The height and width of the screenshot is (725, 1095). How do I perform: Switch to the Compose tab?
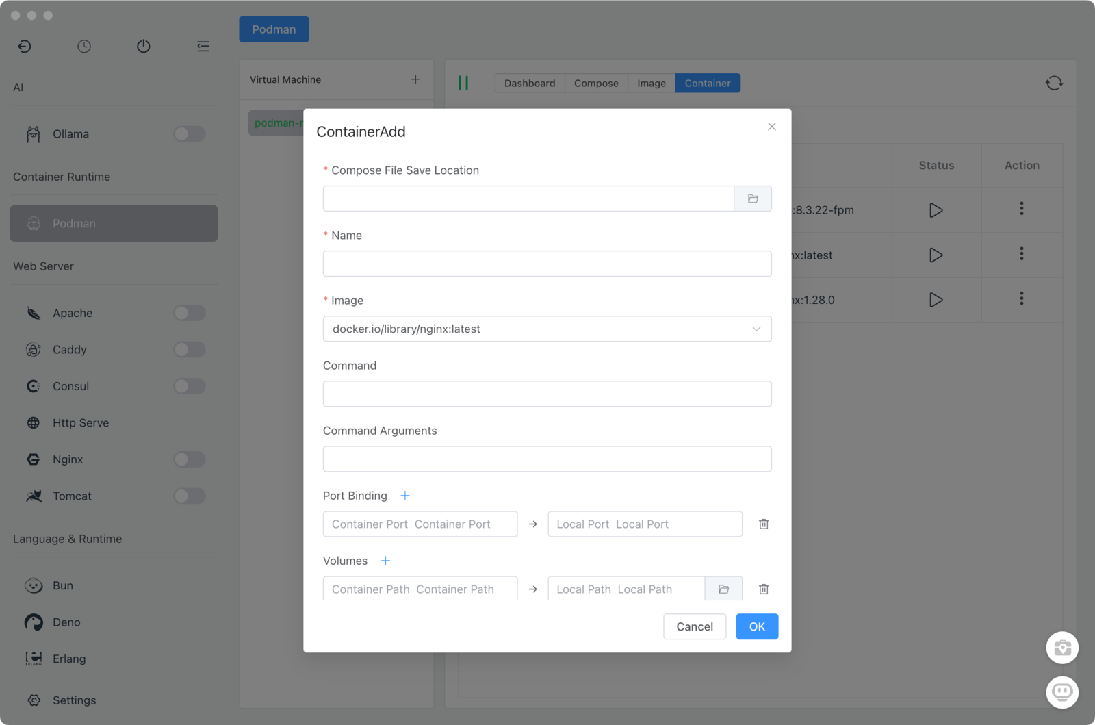[x=596, y=83]
